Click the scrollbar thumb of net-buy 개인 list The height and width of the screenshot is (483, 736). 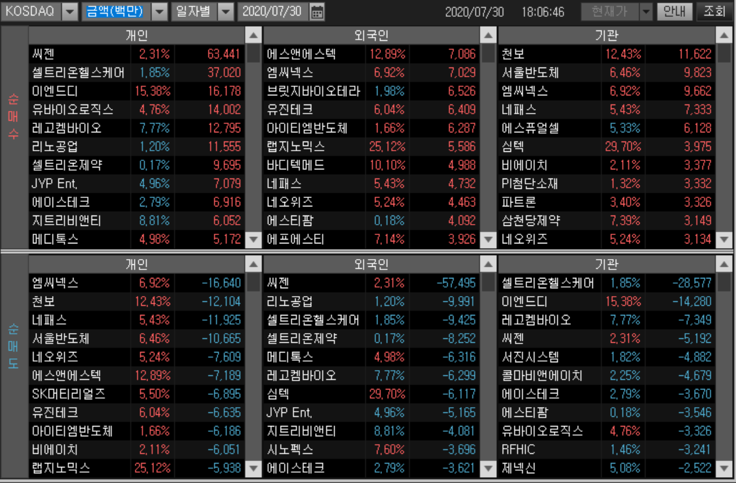[253, 53]
